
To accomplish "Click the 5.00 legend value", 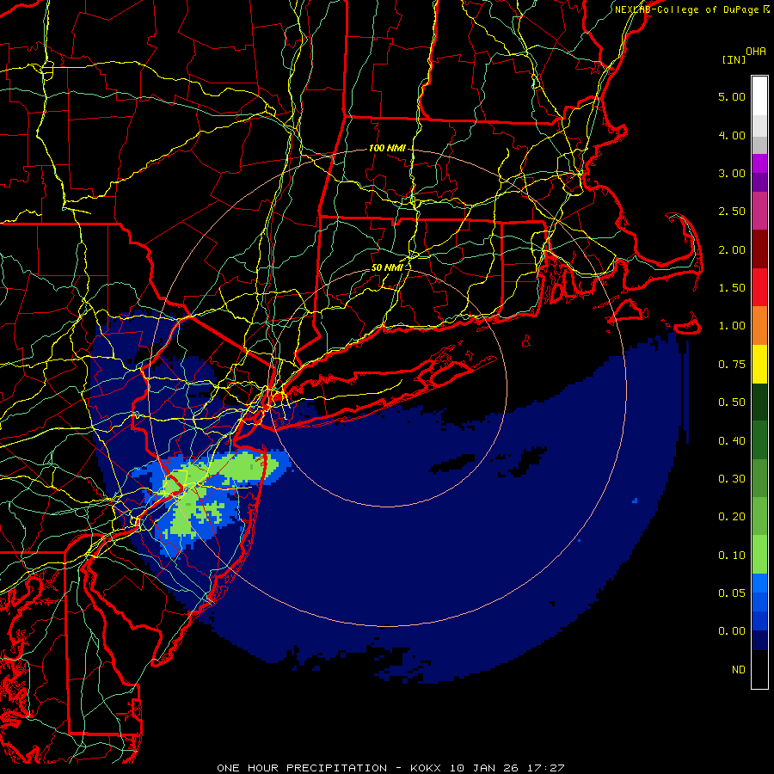I will pyautogui.click(x=732, y=96).
